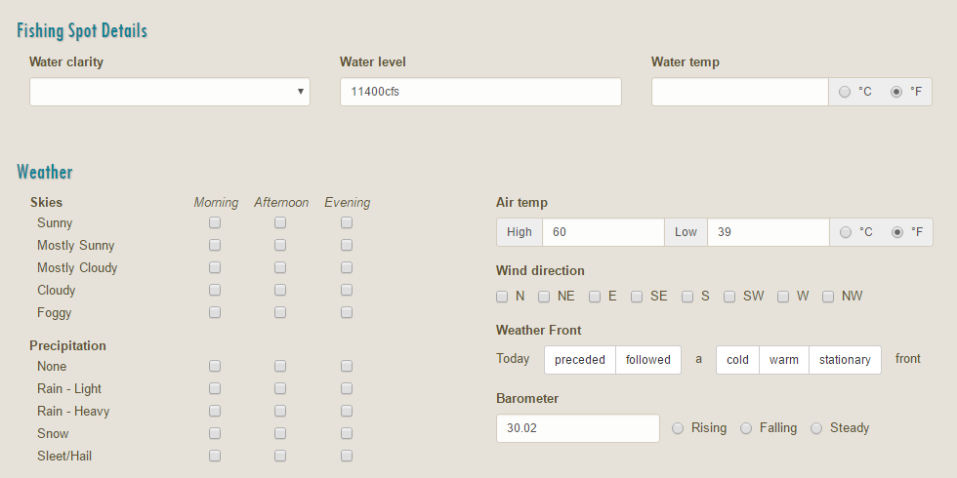Check Rain - Light for Morning
Viewport: 957px width, 478px height.
coord(215,388)
